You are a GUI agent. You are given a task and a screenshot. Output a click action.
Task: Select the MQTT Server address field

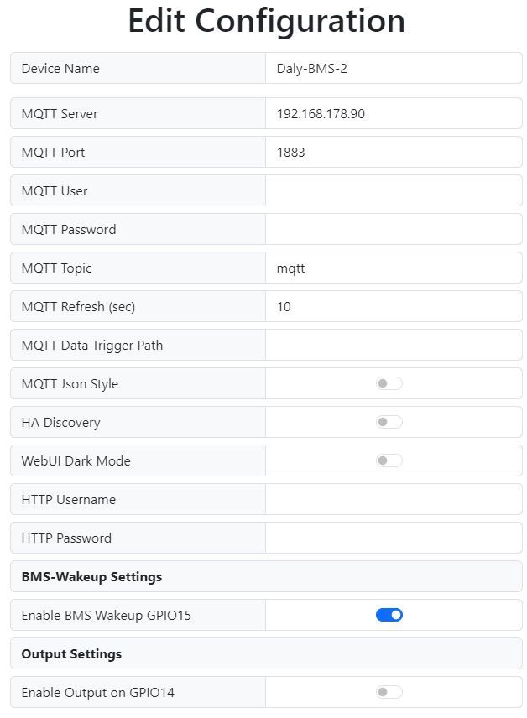[x=394, y=113]
